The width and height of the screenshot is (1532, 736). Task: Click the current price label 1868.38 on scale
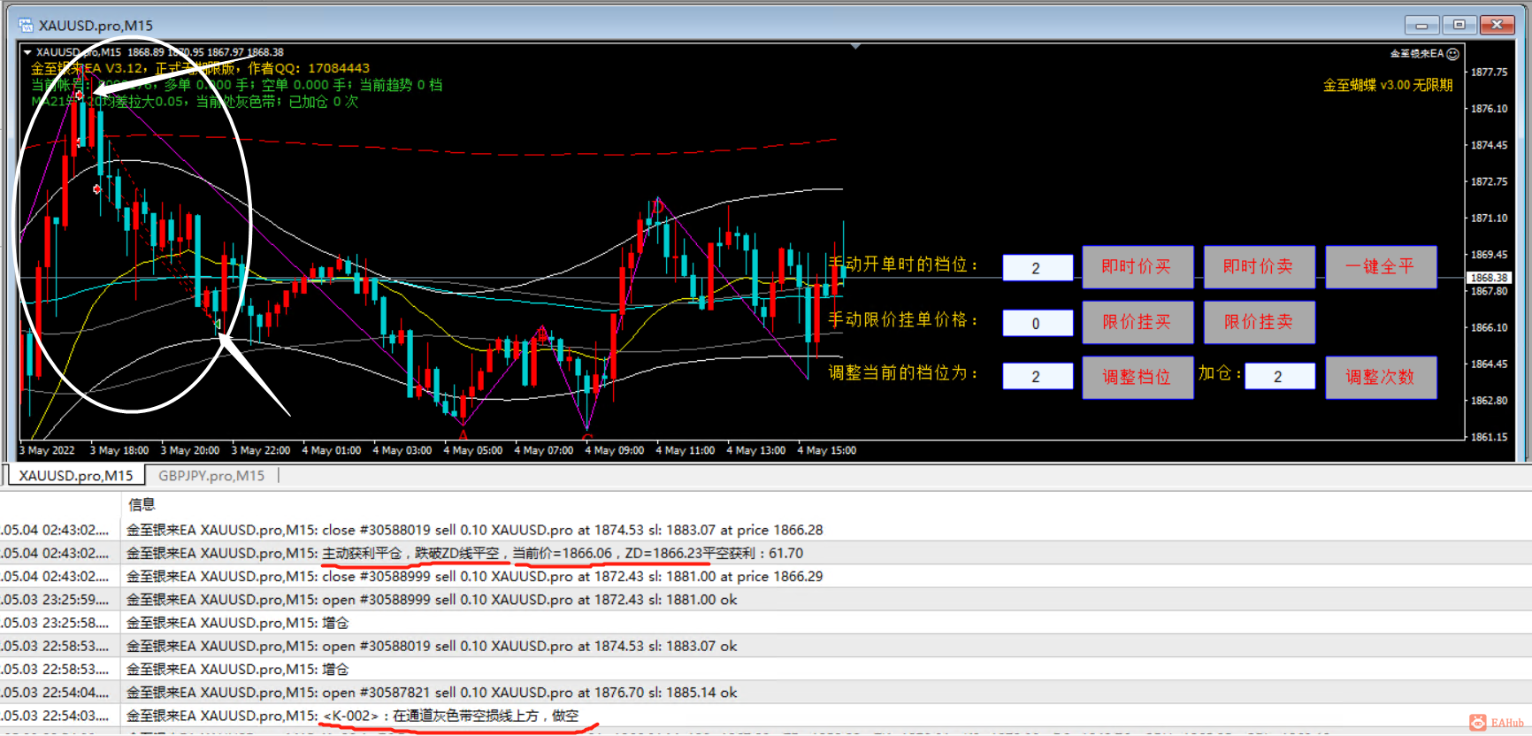click(x=1489, y=278)
